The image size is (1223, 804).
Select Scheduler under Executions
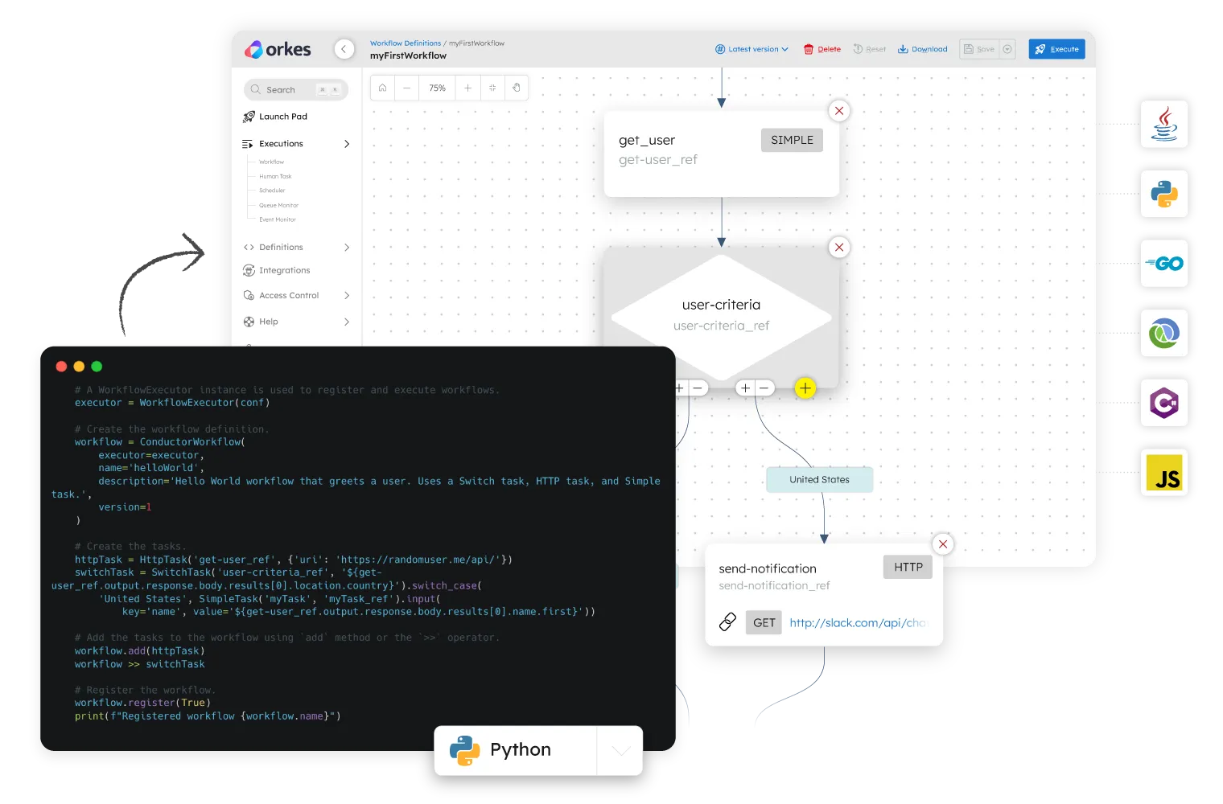[272, 191]
